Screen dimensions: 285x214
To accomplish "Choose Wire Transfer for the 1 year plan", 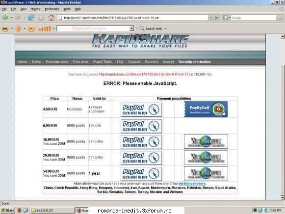I will (x=206, y=173).
